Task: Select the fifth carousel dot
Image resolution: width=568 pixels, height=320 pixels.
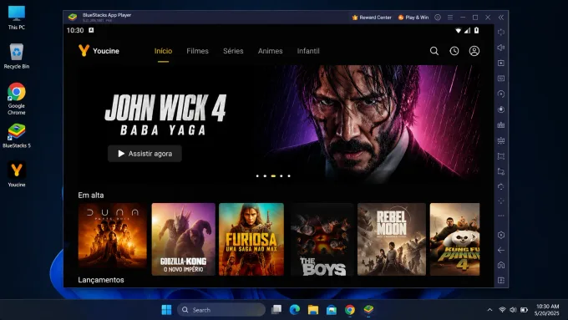Action: tap(289, 176)
